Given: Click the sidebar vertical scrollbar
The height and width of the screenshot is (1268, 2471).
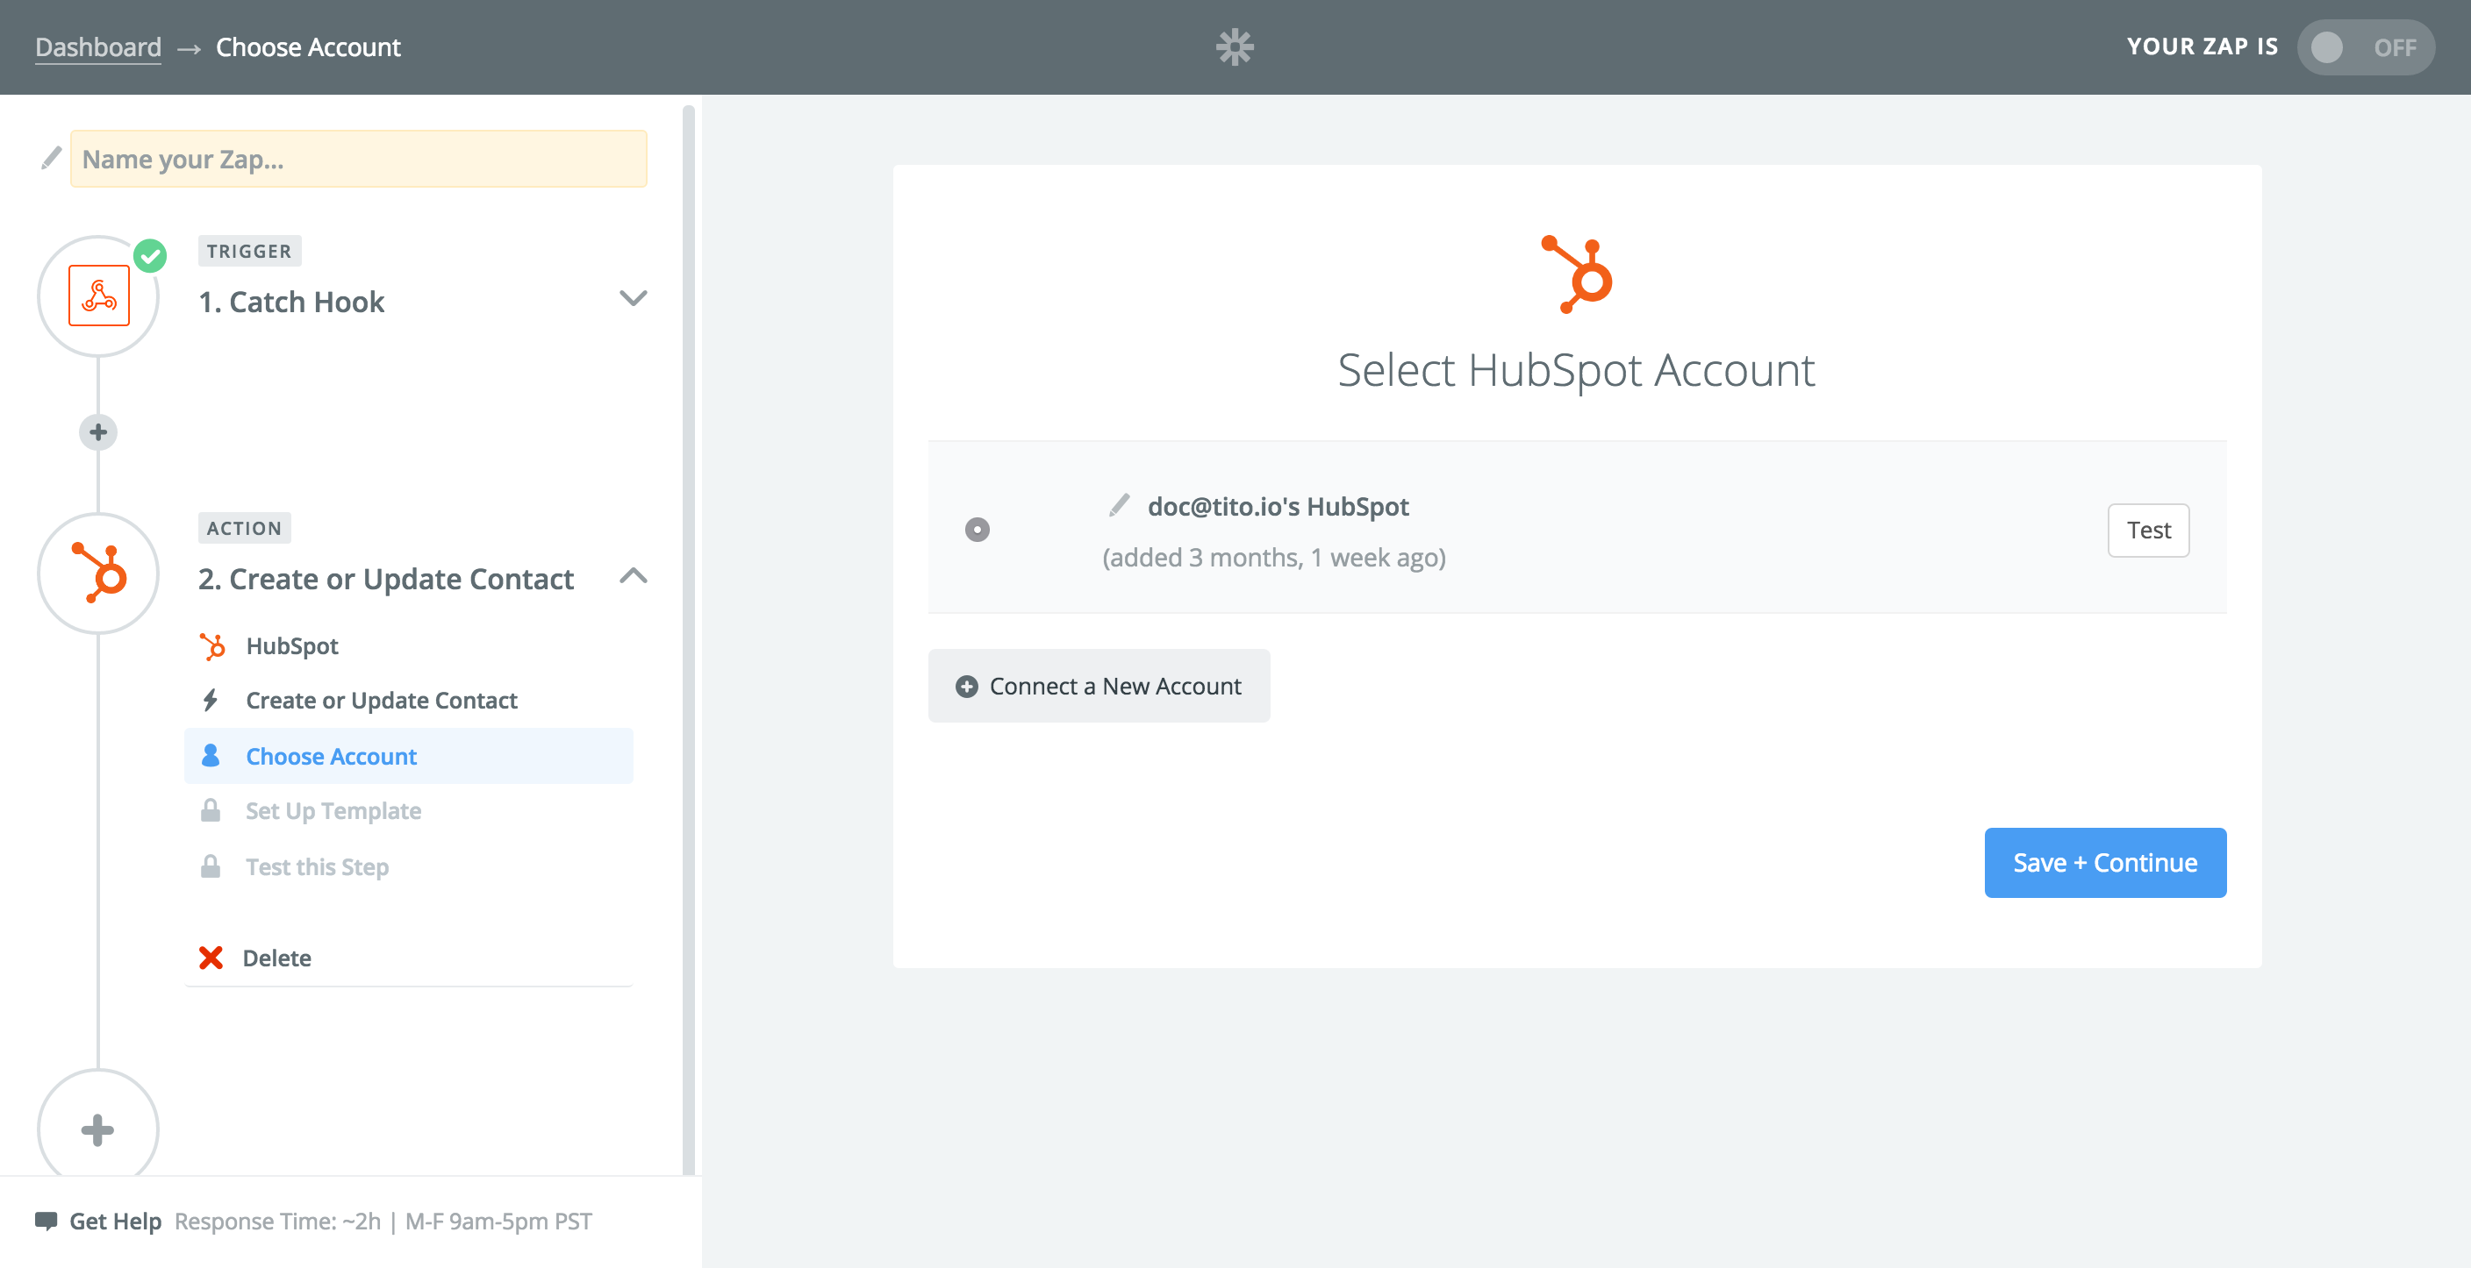Looking at the screenshot, I should [x=688, y=639].
